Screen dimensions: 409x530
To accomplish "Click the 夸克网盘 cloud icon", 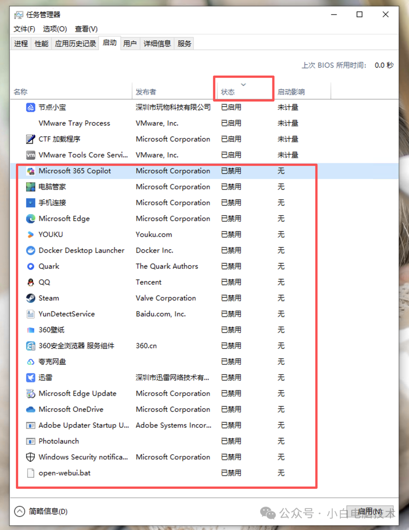I will tap(31, 362).
